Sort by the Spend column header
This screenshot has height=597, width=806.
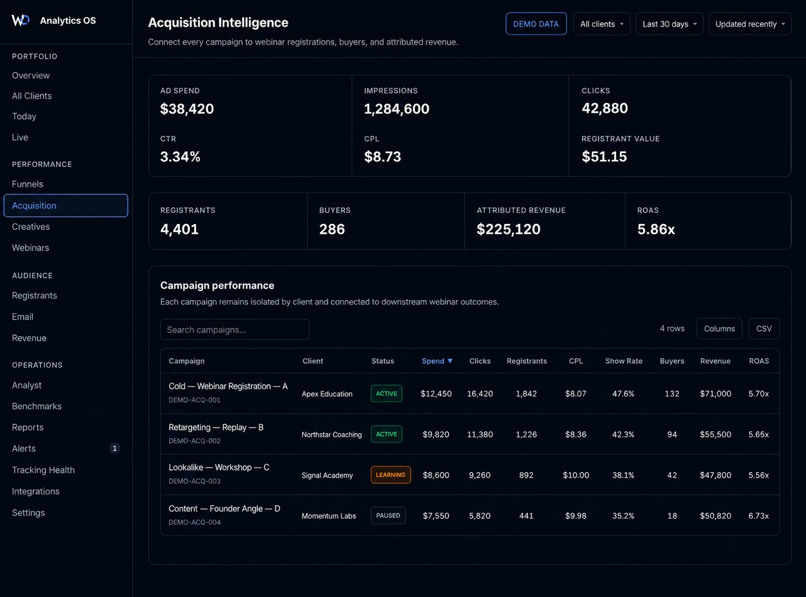[x=437, y=361]
